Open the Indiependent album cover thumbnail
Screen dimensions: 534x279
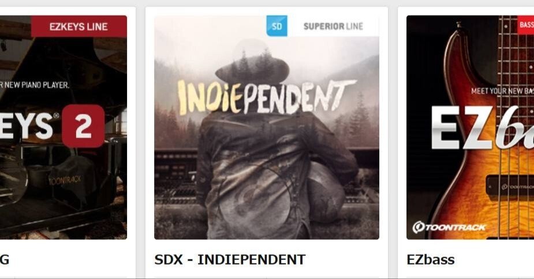[x=267, y=127]
